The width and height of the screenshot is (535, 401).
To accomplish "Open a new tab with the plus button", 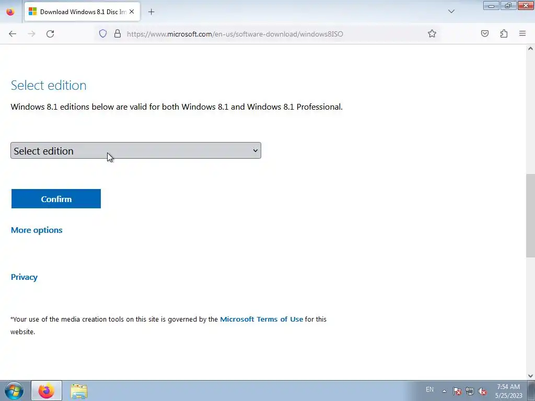I will point(151,12).
